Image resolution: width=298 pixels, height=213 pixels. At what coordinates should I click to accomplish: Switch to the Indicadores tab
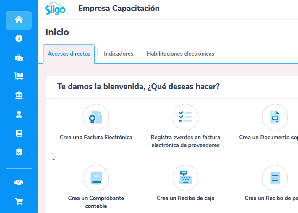click(x=119, y=54)
